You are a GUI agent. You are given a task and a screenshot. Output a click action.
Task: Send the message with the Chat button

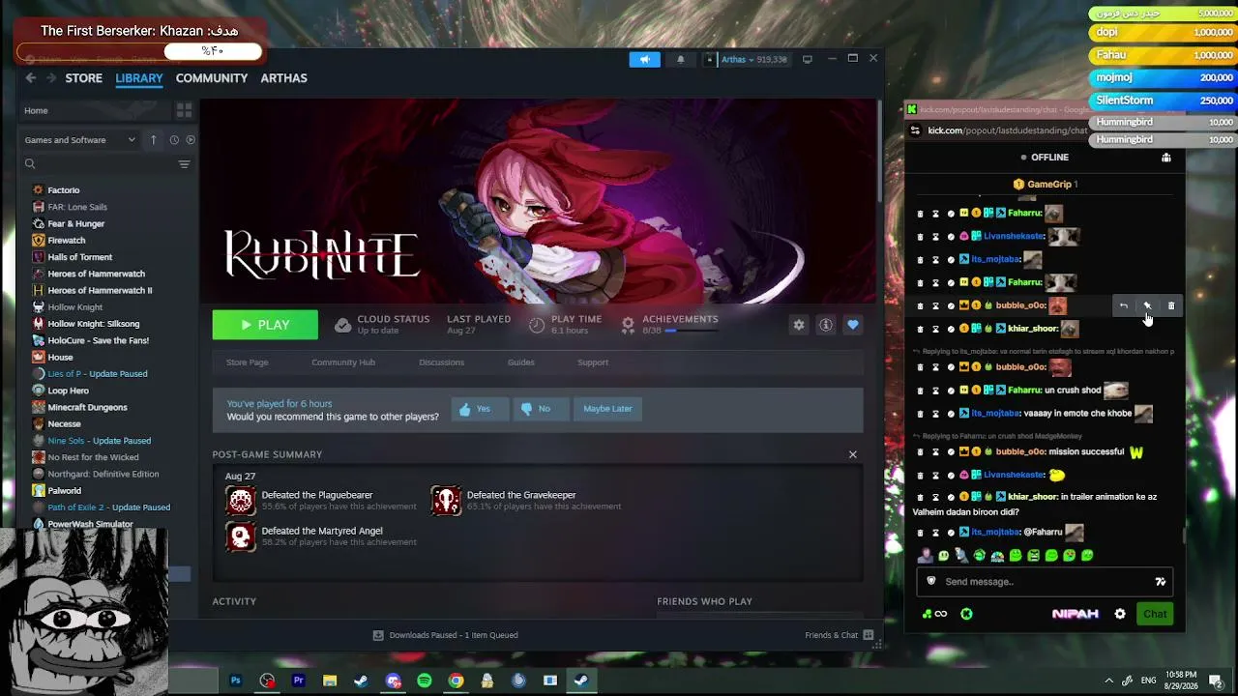1155,614
